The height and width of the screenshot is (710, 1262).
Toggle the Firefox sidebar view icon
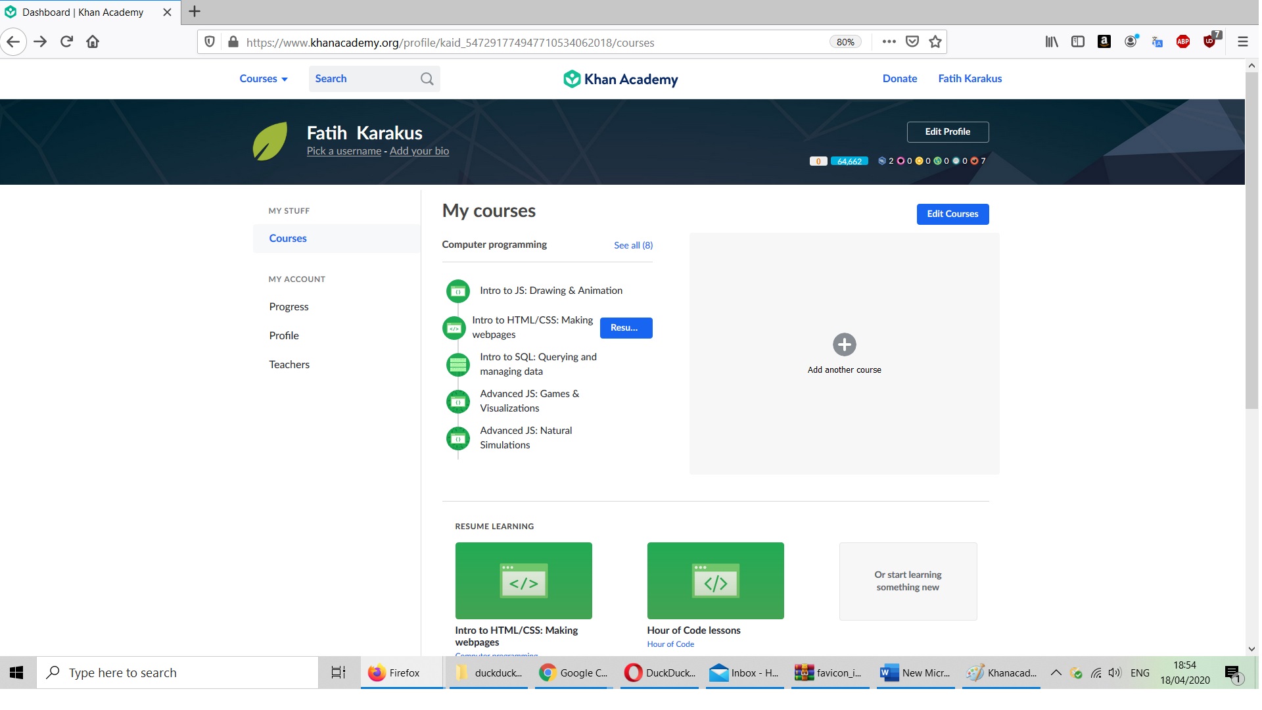coord(1078,41)
